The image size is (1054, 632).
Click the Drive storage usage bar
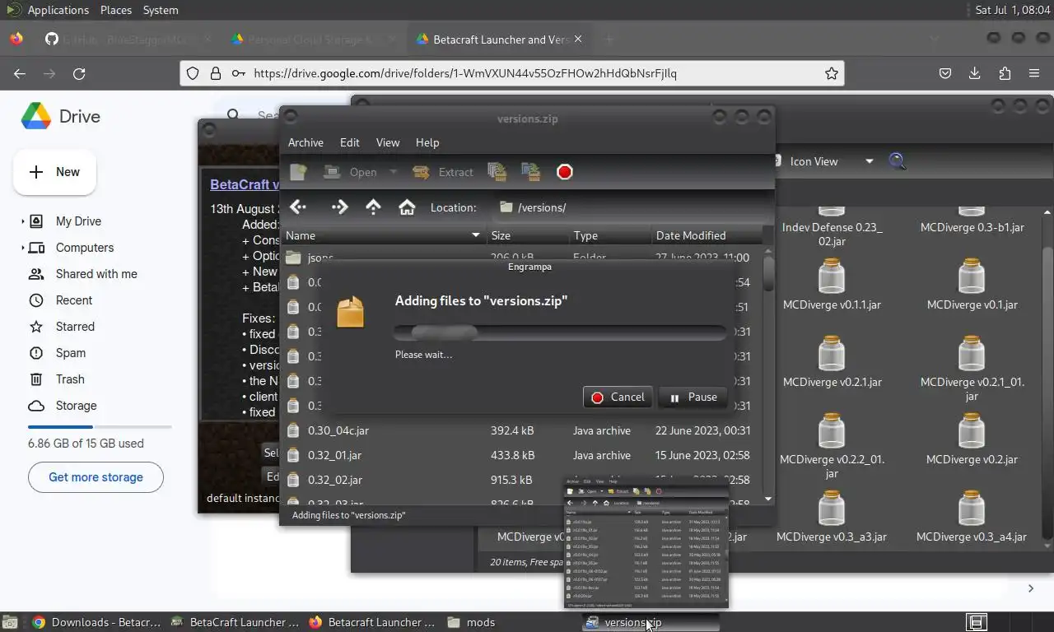(x=100, y=427)
